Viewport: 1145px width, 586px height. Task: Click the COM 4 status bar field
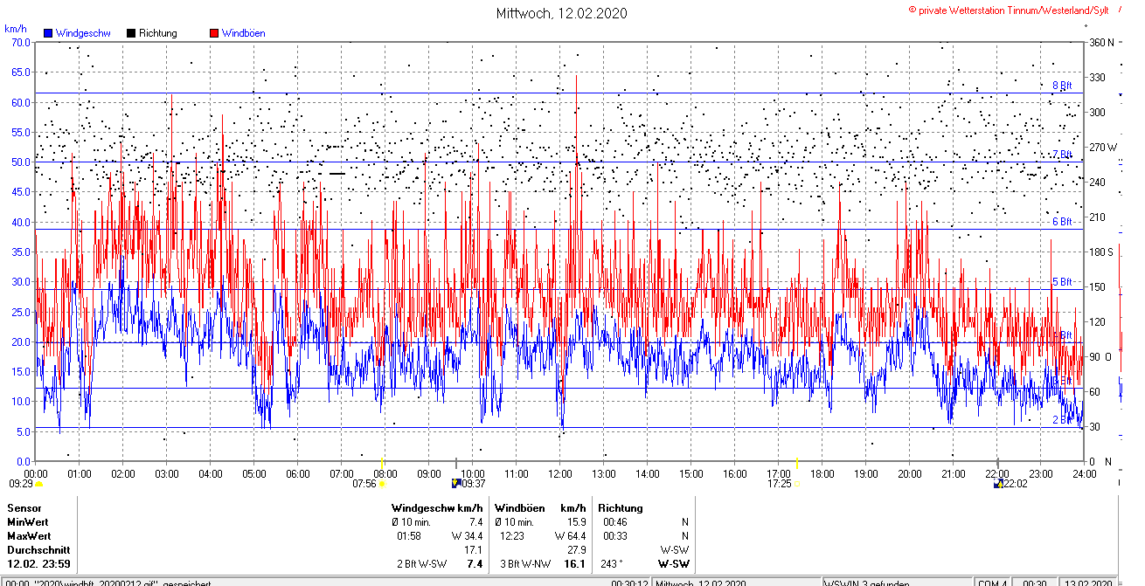point(992,583)
